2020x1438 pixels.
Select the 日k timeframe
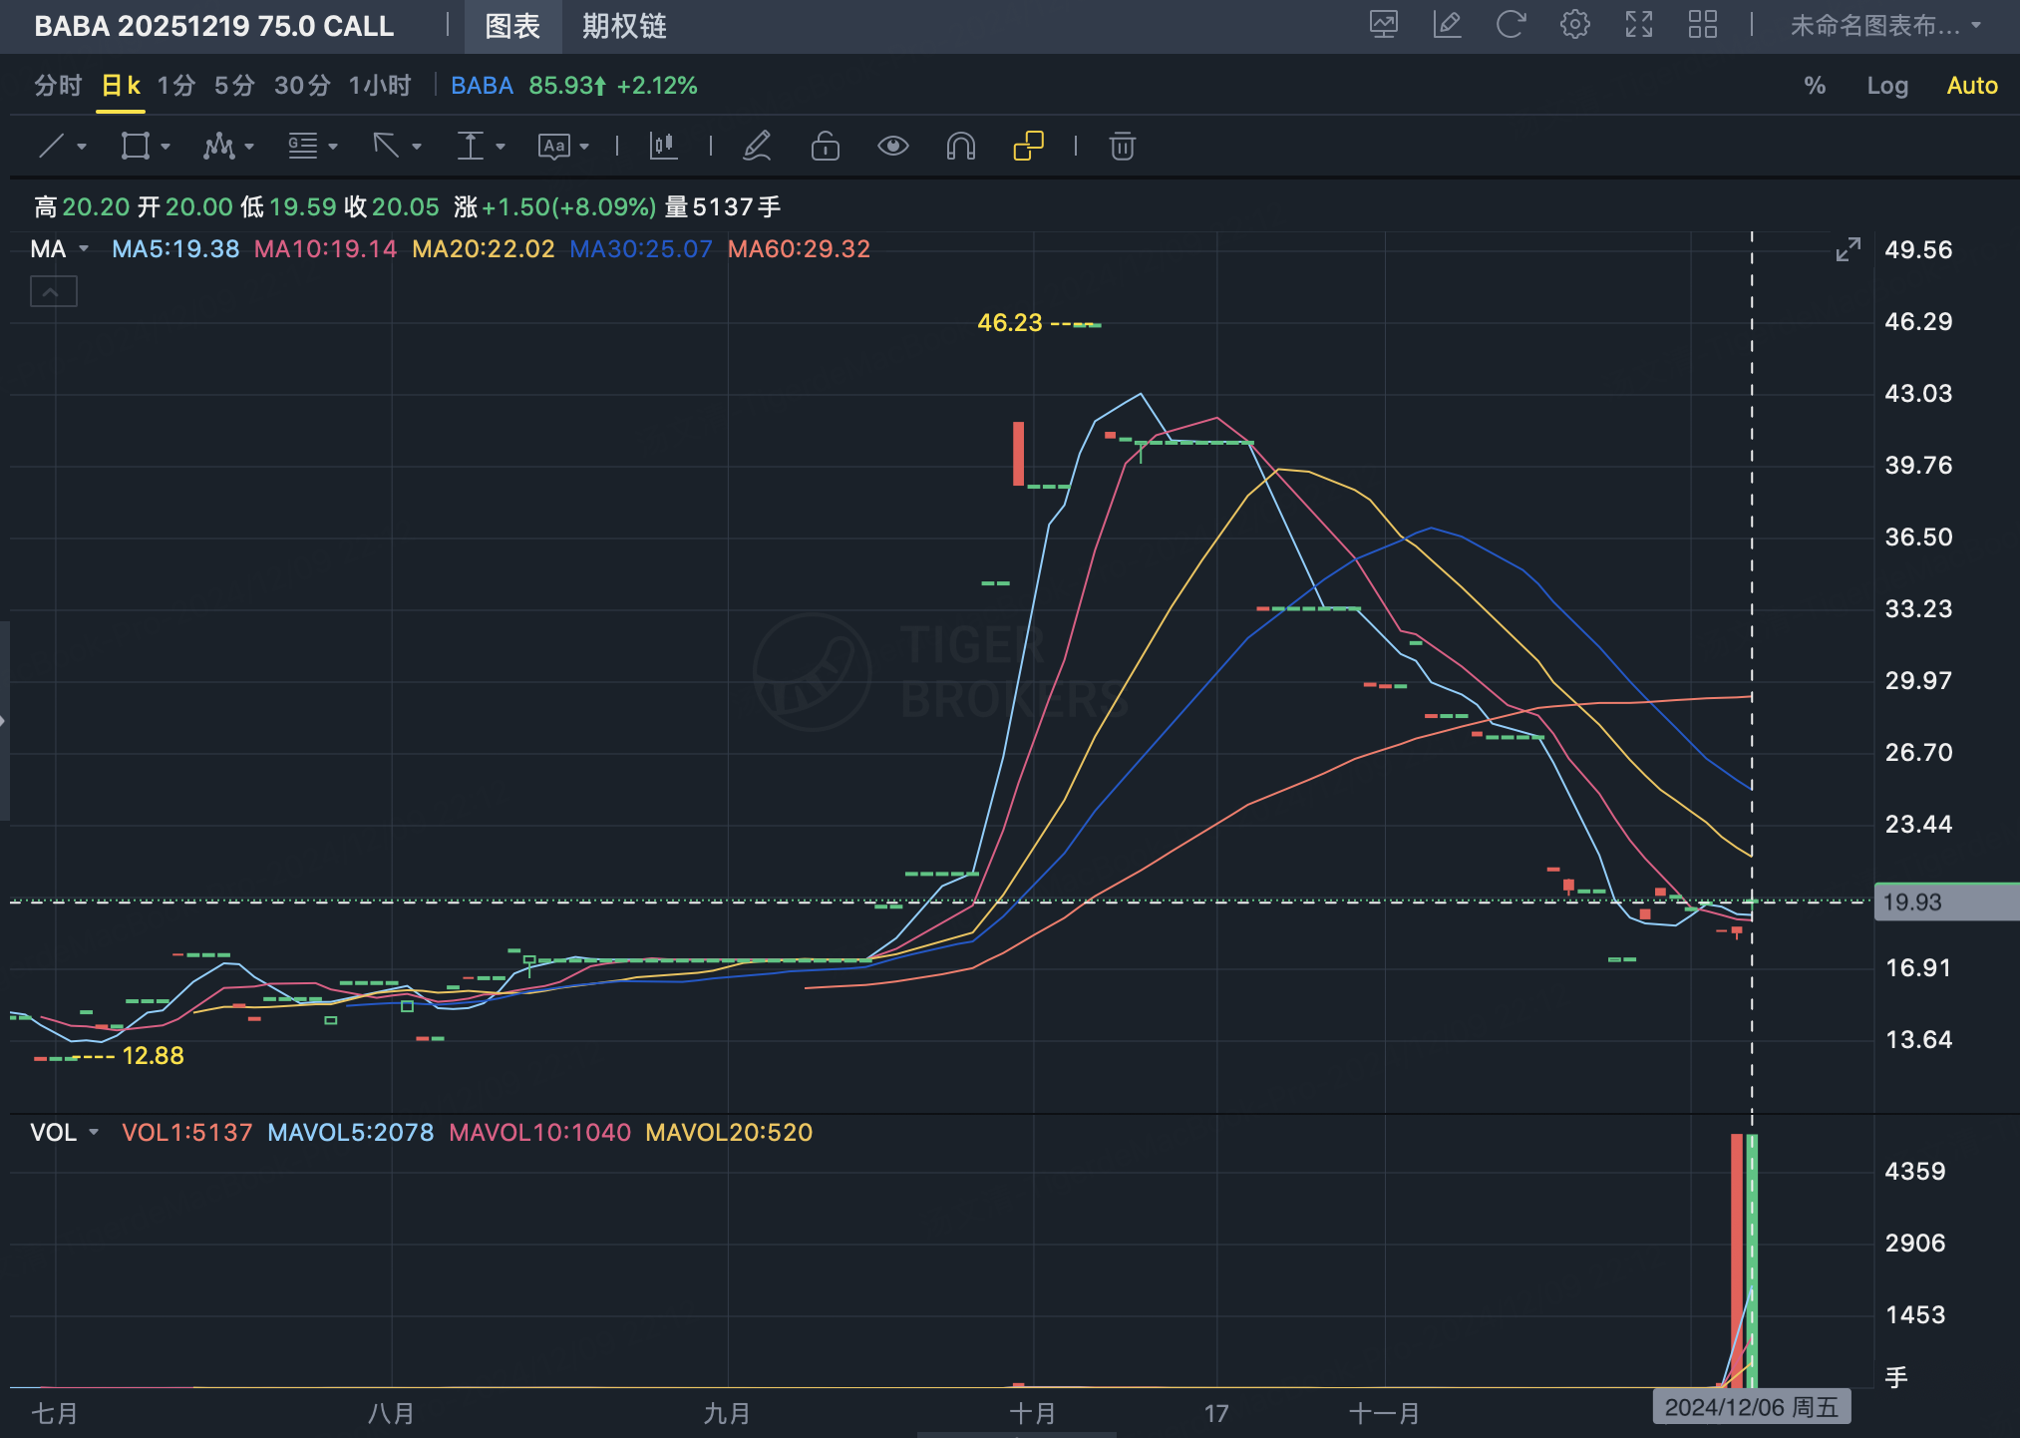tap(121, 86)
